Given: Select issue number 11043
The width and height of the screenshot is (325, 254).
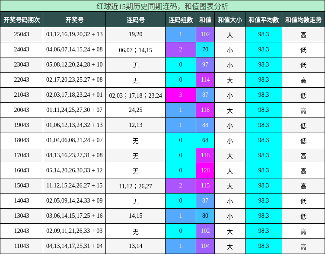Looking at the screenshot, I should (22, 246).
